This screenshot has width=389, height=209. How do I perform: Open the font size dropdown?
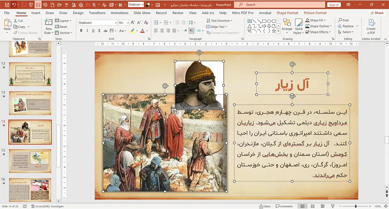[128, 23]
